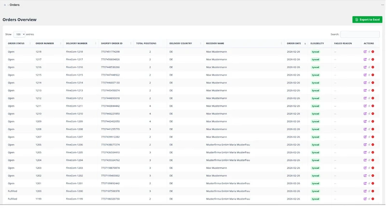This screenshot has height=217, width=386.
Task: Click the Orders breadcrumb link
Action: (x=14, y=5)
